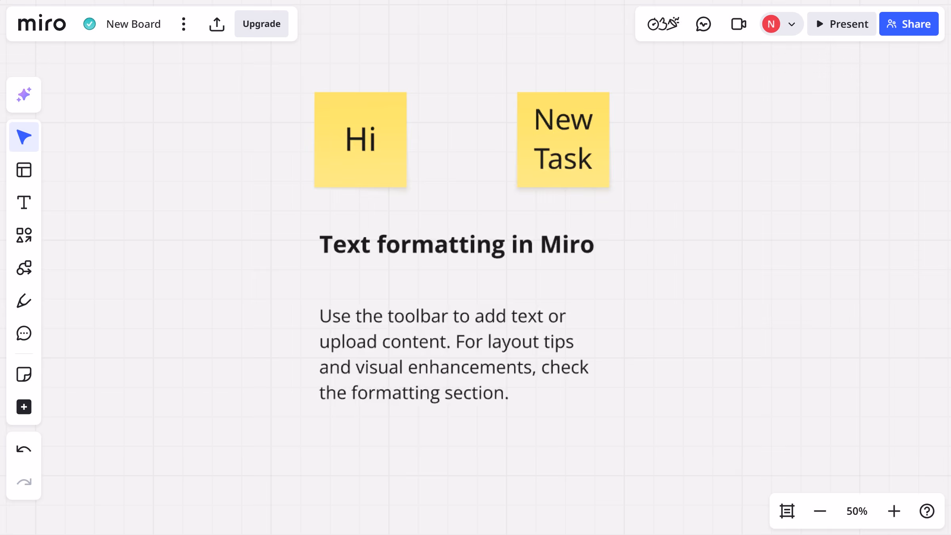Rename the New Board title
Viewport: 951px width, 535px height.
pos(134,24)
